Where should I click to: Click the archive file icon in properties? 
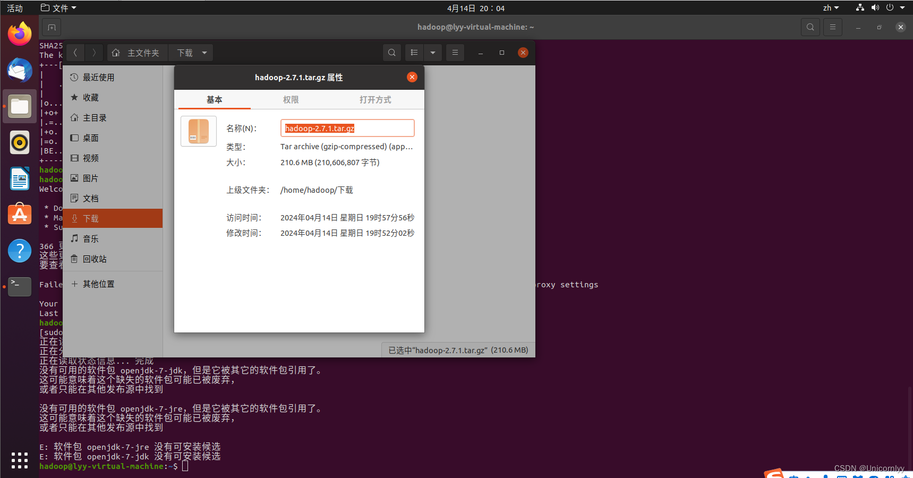[x=199, y=131]
